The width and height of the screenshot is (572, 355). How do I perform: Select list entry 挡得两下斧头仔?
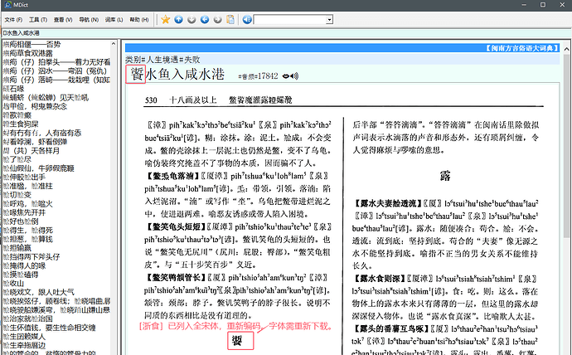[x=32, y=257]
